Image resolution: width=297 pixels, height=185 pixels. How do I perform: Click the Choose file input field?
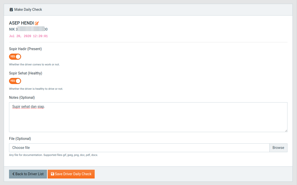(x=139, y=148)
